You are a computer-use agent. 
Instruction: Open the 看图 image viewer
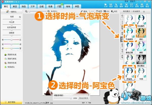click(147, 5)
